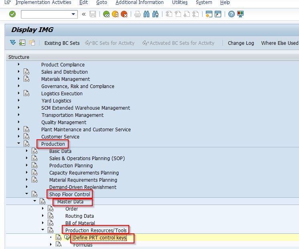Click the Find binoculars icon
Viewport: 299px width, 249px height.
[x=146, y=14]
